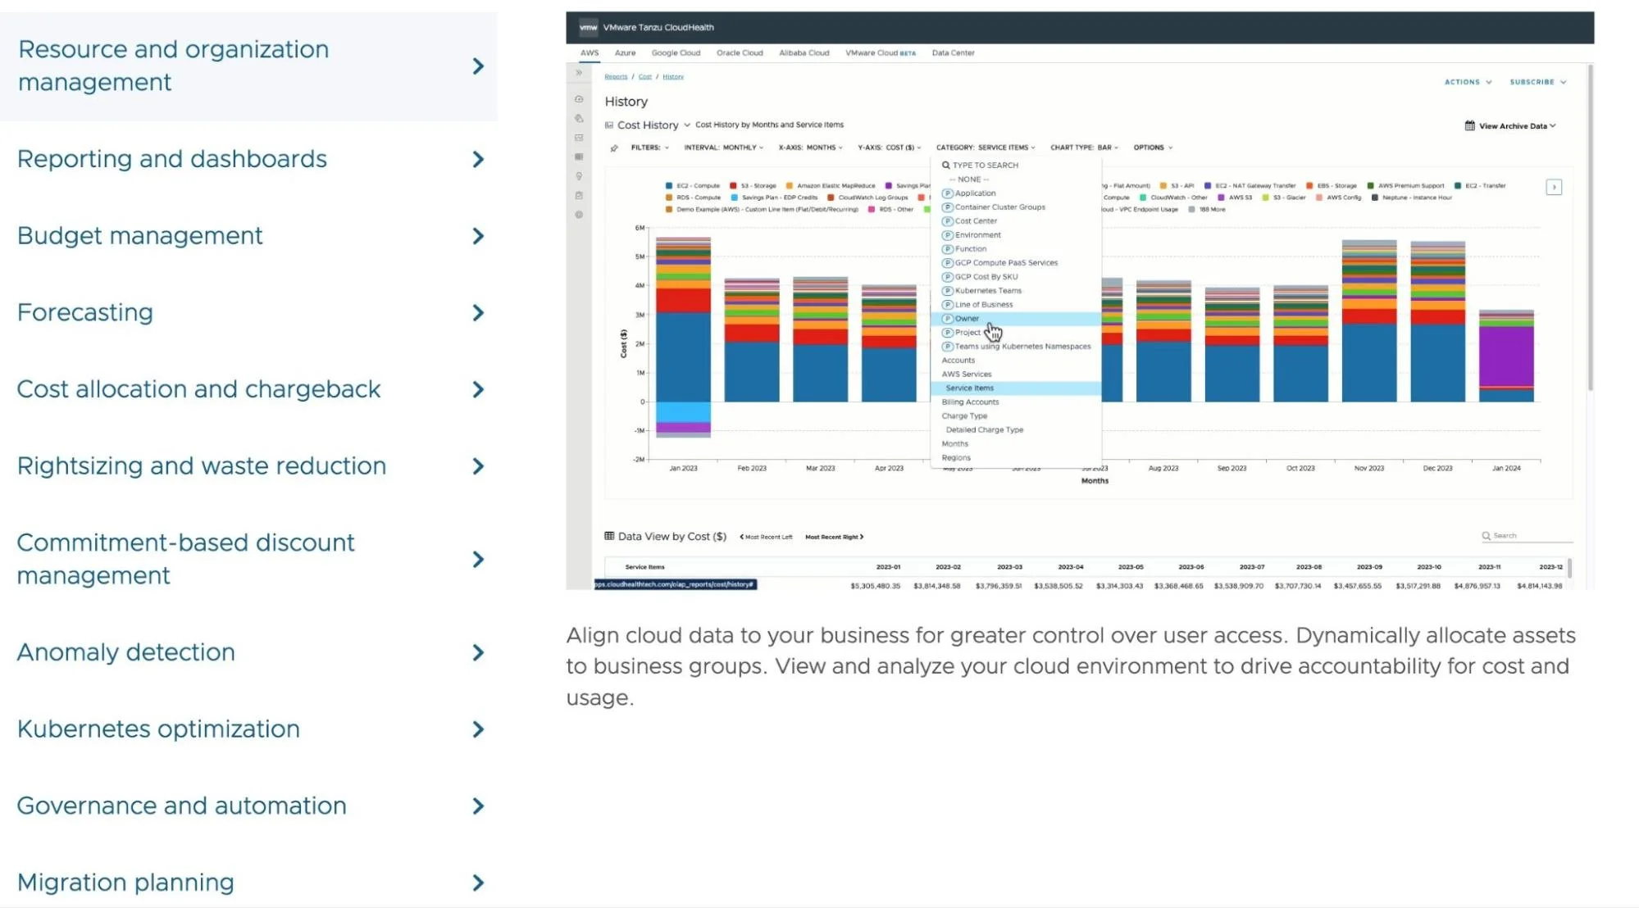This screenshot has height=908, width=1639.
Task: Expand Kubernetes optimization section
Action: tap(248, 729)
